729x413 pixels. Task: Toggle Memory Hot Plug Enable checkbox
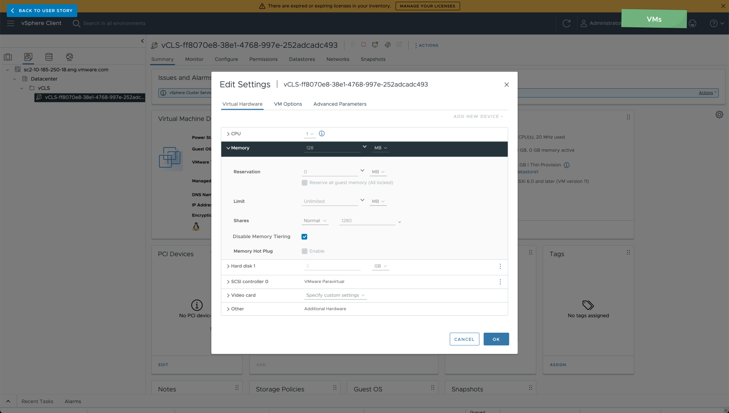click(x=304, y=251)
